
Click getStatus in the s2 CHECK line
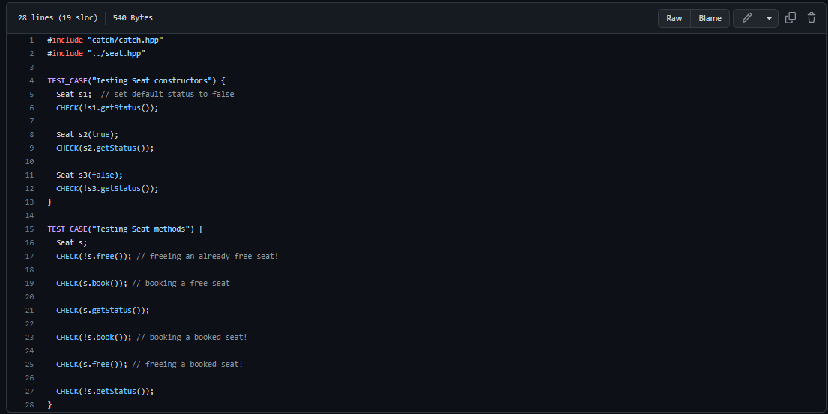116,148
